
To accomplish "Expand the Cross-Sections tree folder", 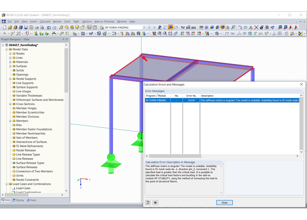I will coord(10,104).
